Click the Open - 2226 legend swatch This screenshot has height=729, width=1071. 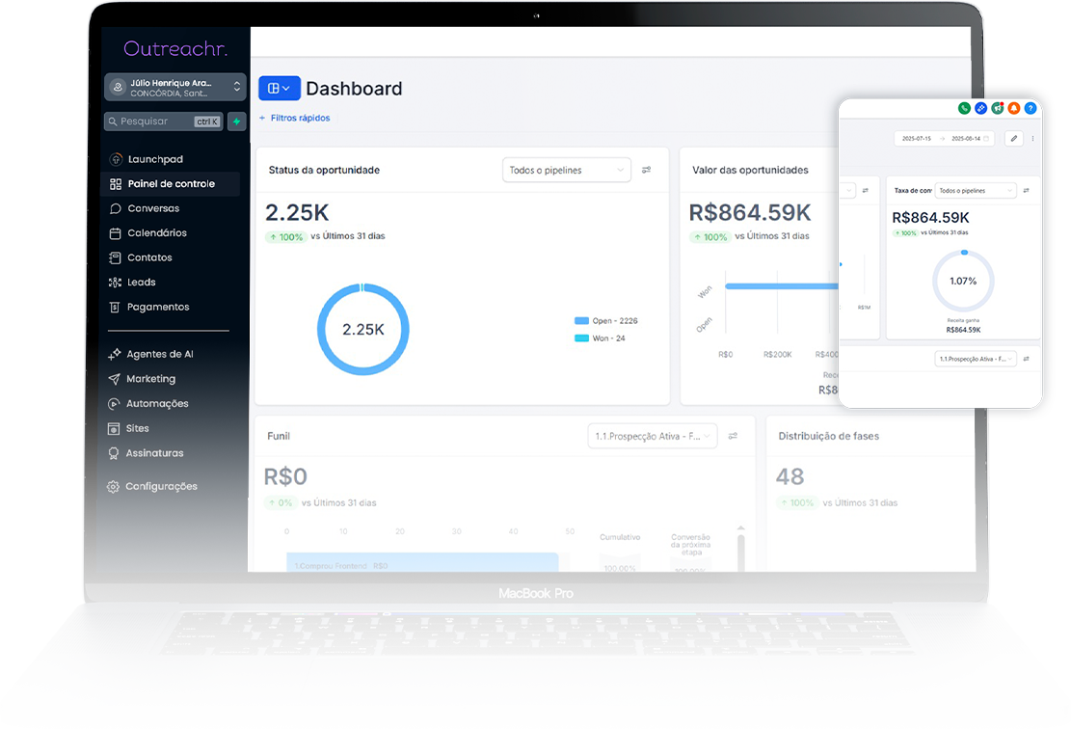coord(582,320)
